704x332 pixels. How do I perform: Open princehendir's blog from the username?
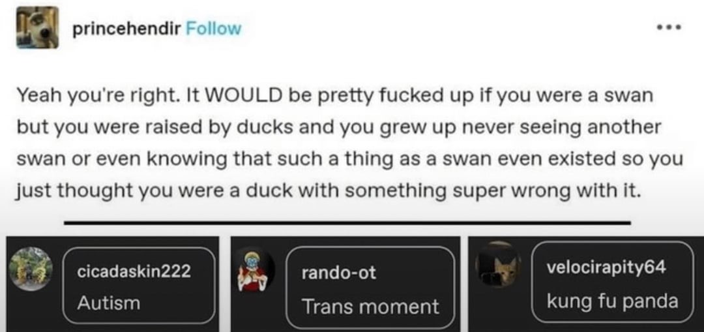click(x=126, y=29)
